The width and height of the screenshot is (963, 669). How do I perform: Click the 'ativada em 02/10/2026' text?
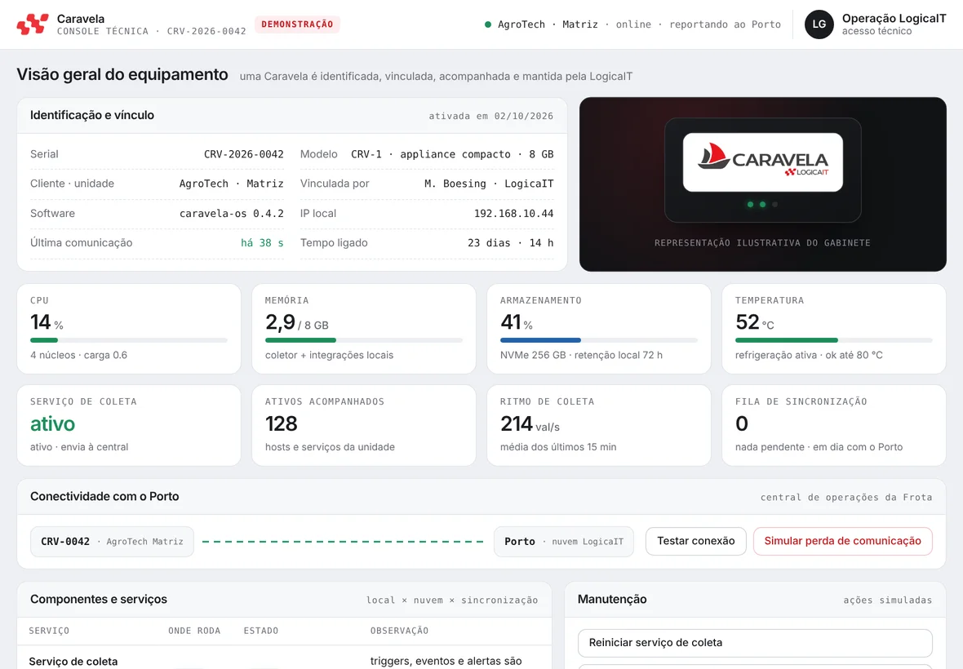pos(490,116)
